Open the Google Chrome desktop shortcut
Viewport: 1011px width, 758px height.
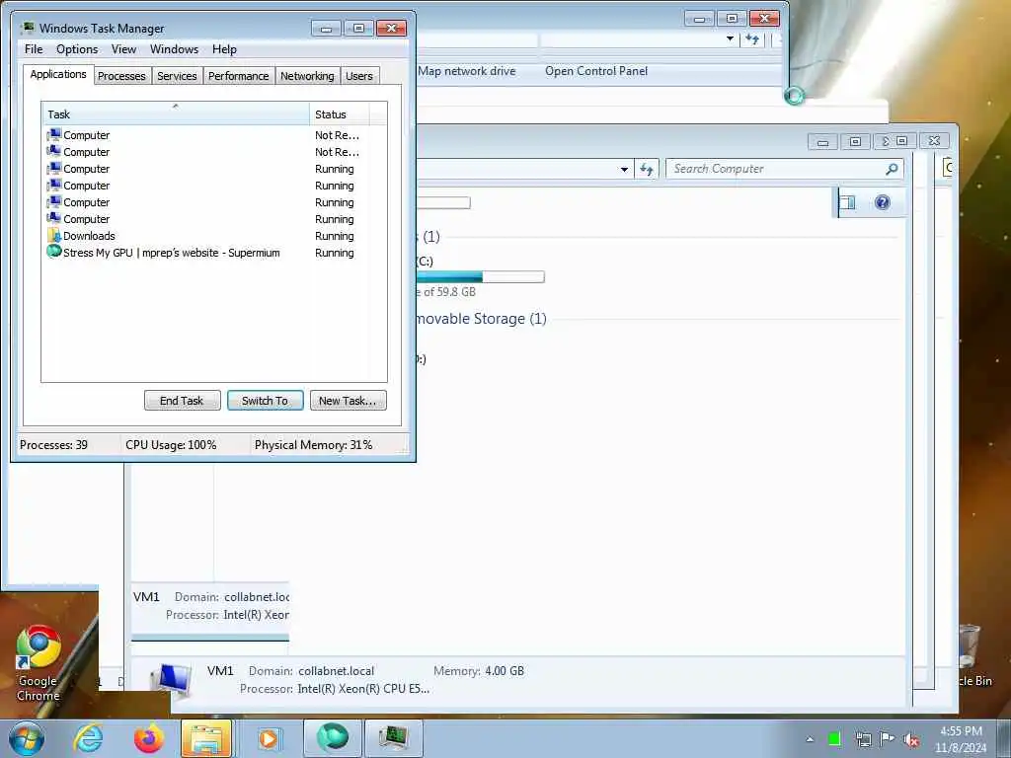39,664
